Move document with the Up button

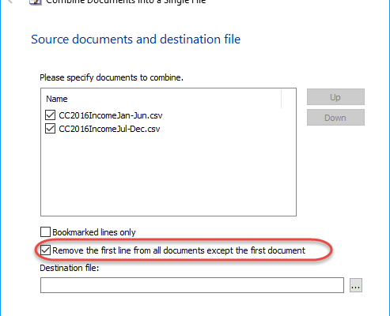tap(335, 96)
